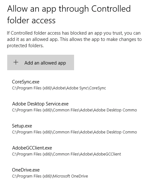Select the CoreSync.exe allowed app entry
The image size is (150, 186).
pos(75,85)
